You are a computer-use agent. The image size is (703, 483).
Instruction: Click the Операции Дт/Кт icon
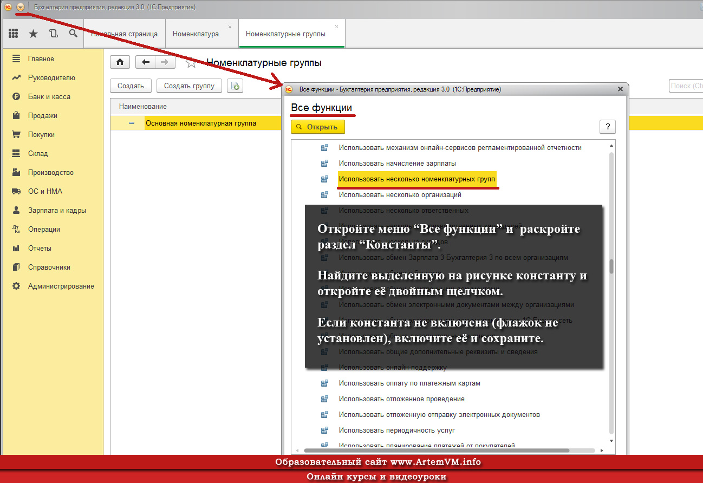point(16,229)
